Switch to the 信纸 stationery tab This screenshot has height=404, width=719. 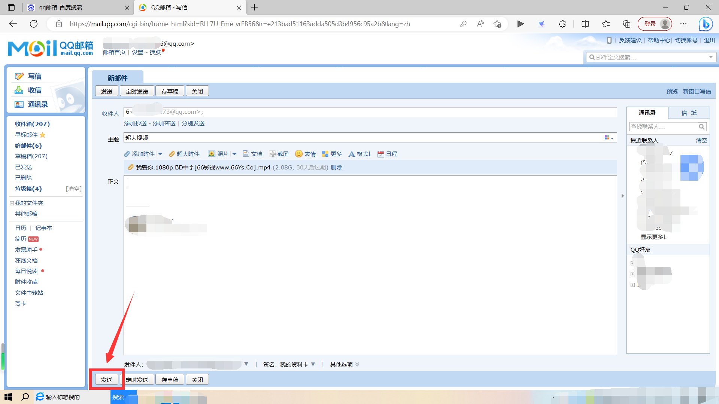[x=689, y=113]
